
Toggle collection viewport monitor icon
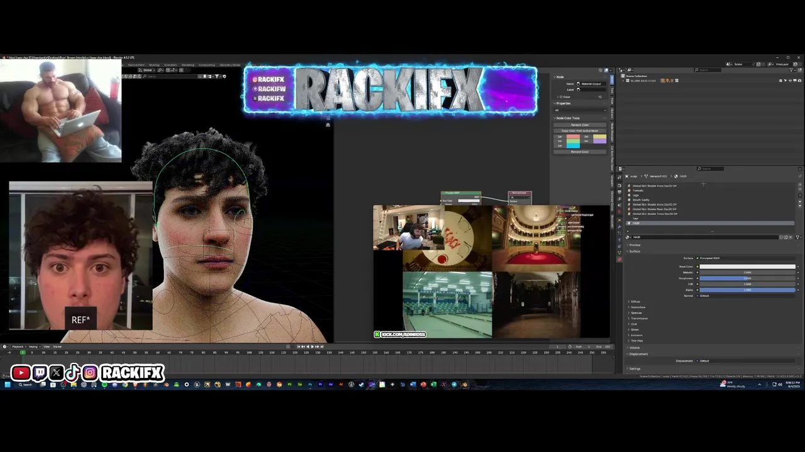click(794, 80)
